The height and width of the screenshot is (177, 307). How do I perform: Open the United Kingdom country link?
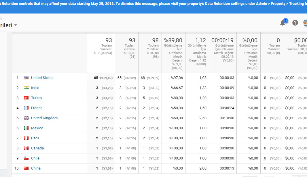tap(44, 118)
